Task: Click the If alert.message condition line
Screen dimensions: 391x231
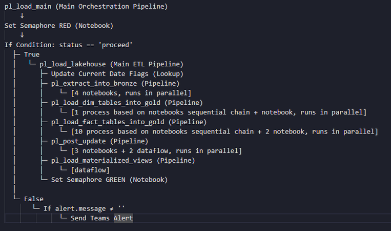Action: click(x=84, y=208)
